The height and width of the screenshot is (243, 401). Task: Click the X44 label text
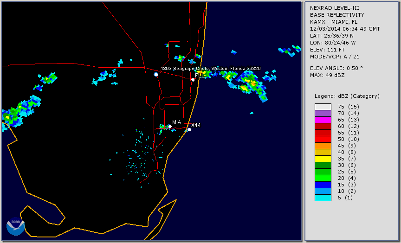point(196,125)
